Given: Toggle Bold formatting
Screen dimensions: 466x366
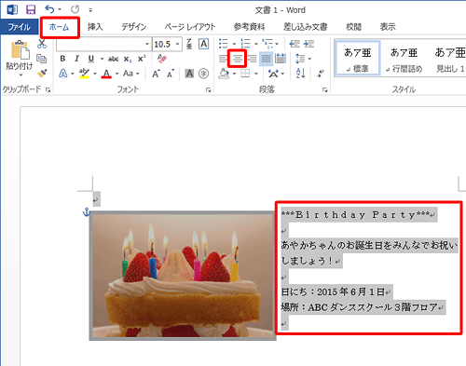Looking at the screenshot, I should (x=62, y=59).
